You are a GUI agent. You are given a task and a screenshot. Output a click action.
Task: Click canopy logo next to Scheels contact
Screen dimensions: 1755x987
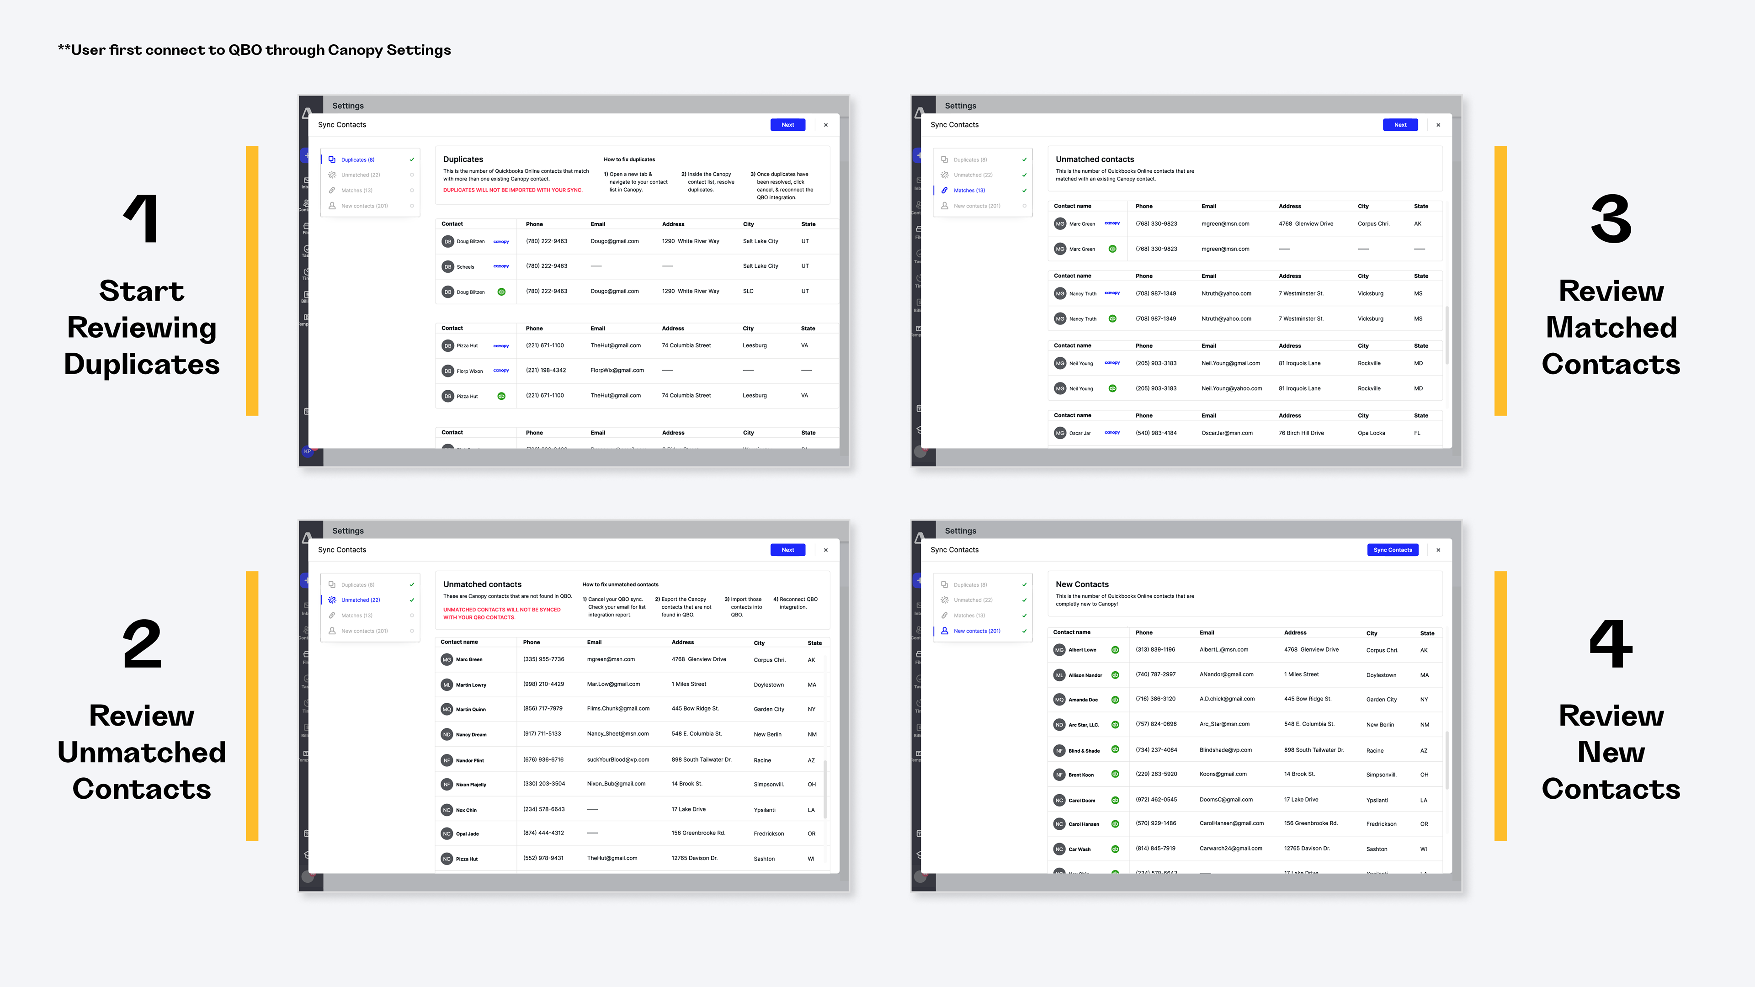click(501, 266)
